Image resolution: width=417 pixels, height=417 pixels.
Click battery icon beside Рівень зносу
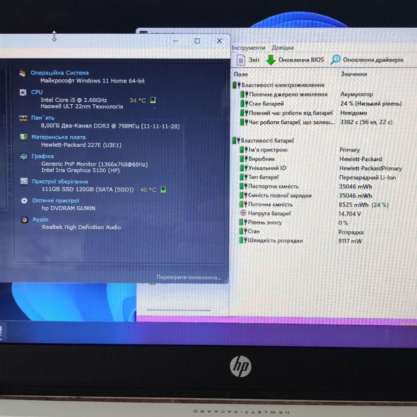(243, 222)
